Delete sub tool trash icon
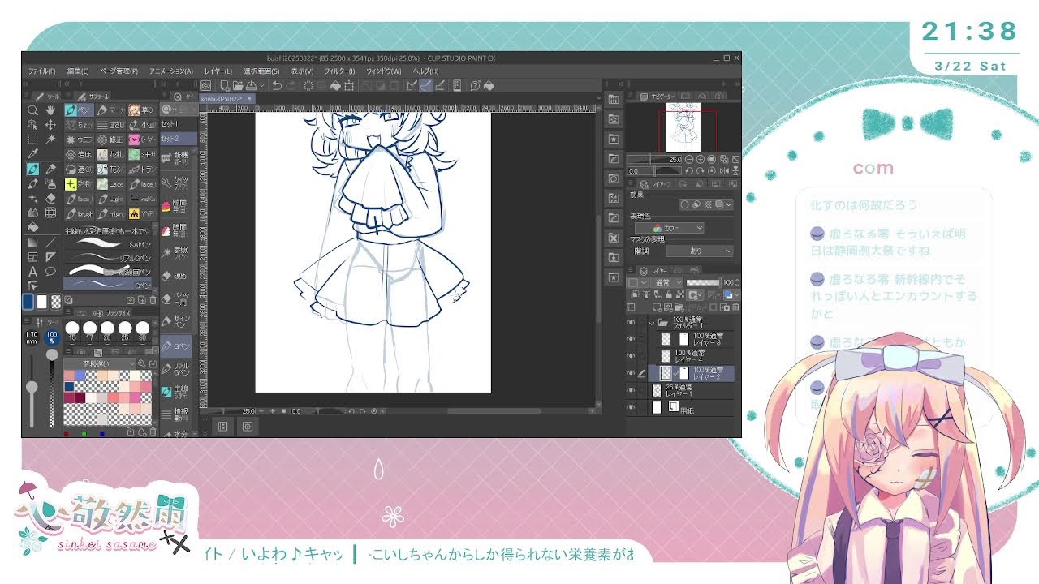The image size is (1039, 584). [152, 300]
